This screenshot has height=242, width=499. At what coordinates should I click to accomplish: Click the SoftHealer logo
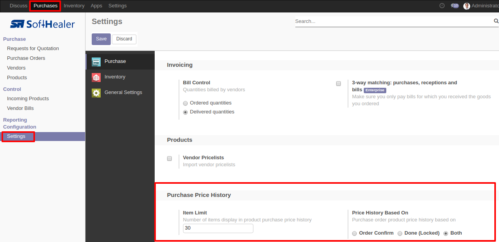tap(42, 24)
